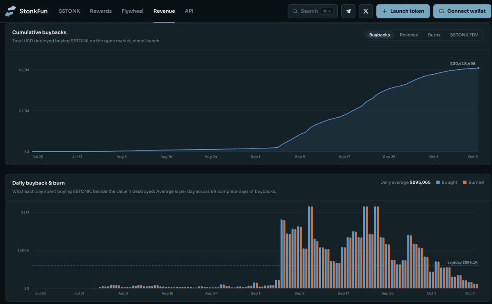Go to the $STONK nav tab
The image size is (492, 304).
pyautogui.click(x=69, y=11)
